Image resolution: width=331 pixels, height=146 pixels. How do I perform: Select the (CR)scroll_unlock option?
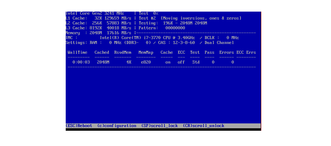click(x=204, y=126)
